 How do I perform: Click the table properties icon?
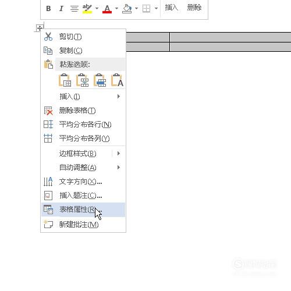(x=48, y=210)
